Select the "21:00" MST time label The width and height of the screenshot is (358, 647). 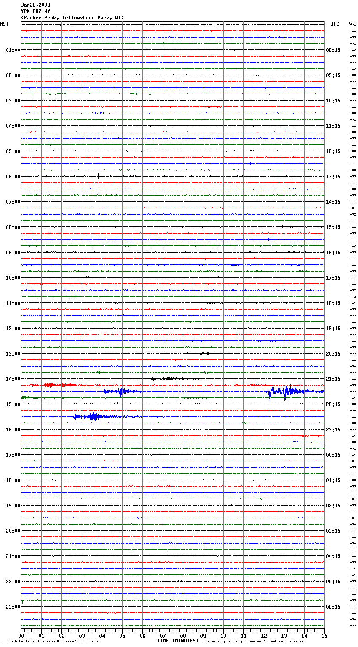[13, 556]
